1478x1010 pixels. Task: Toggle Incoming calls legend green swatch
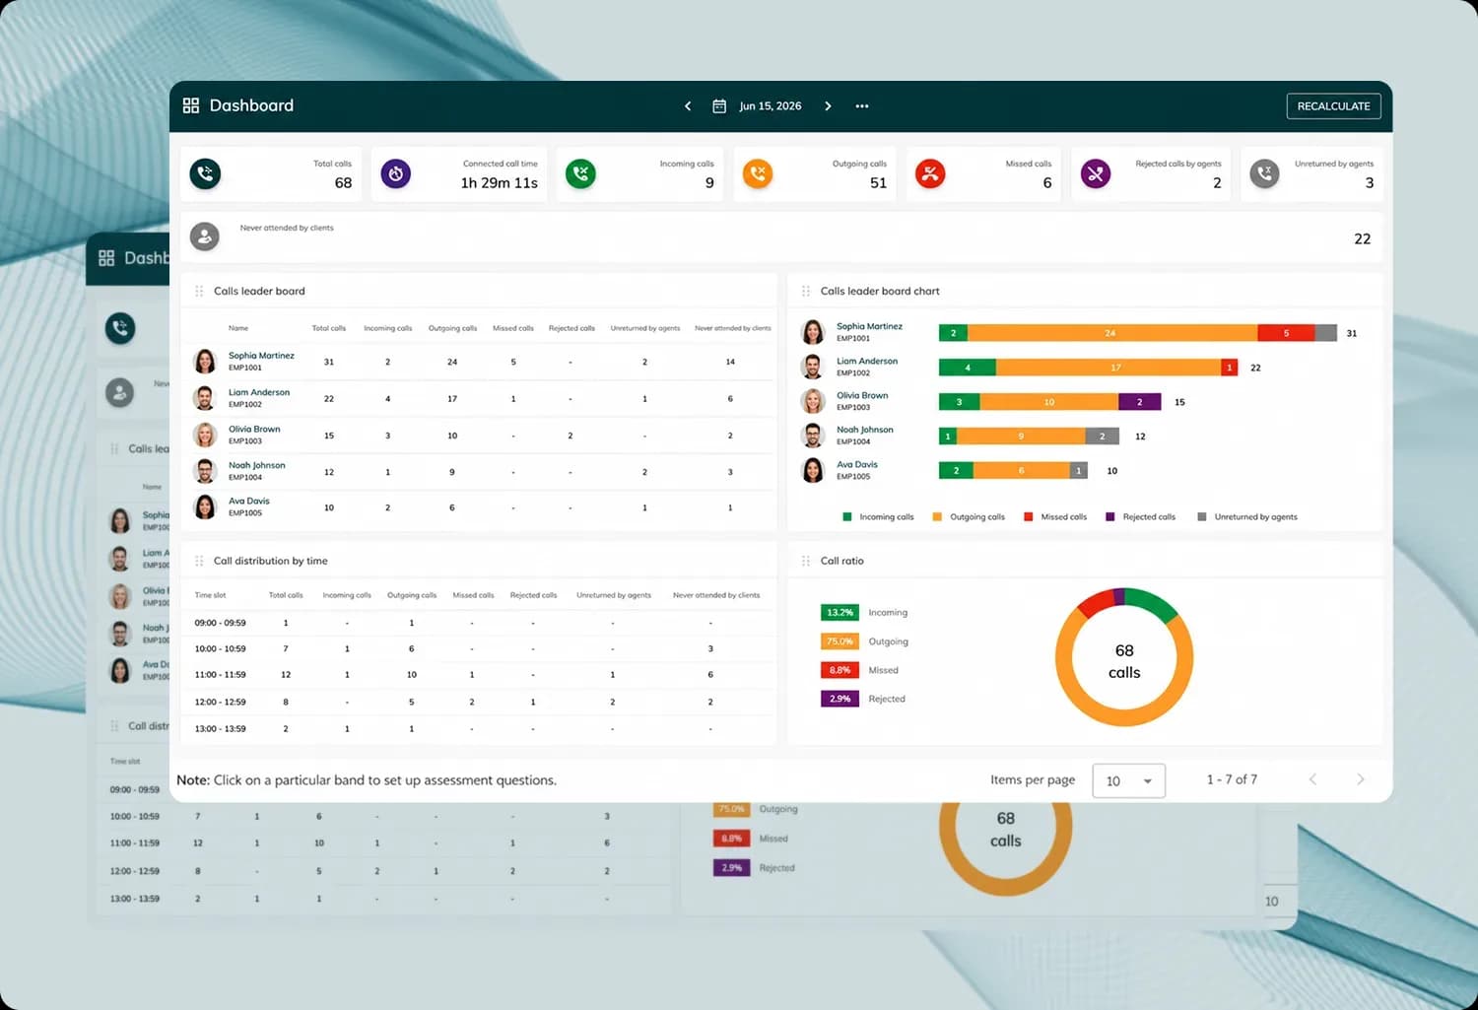847,516
